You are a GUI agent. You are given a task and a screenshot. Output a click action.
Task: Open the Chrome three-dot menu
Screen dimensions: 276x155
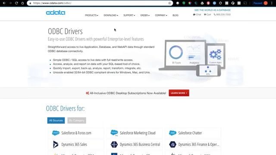pos(272,3)
